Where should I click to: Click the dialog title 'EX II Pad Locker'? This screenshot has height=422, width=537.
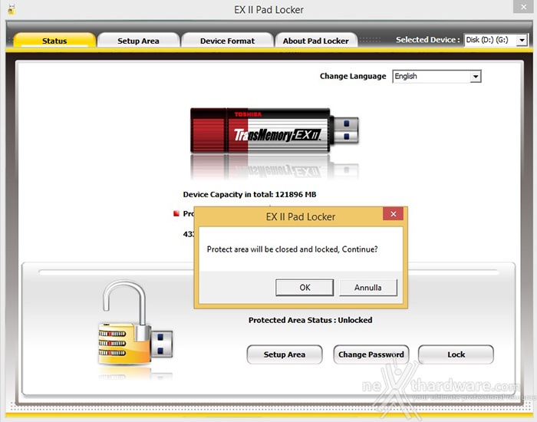tap(301, 217)
